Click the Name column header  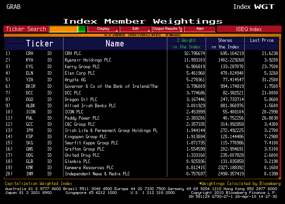click(x=115, y=43)
